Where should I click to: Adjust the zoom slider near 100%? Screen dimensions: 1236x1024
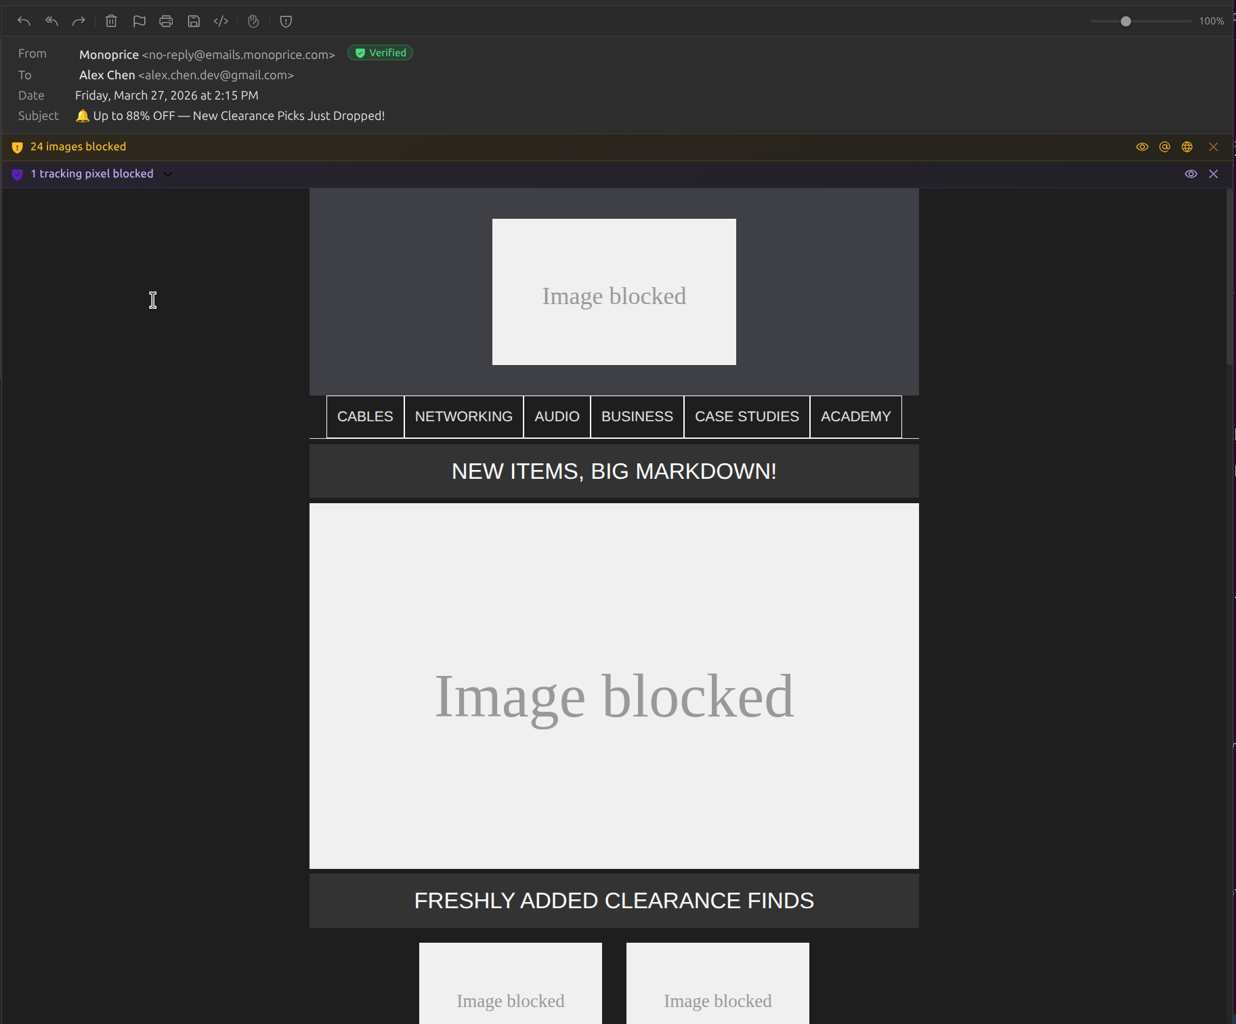pos(1126,21)
